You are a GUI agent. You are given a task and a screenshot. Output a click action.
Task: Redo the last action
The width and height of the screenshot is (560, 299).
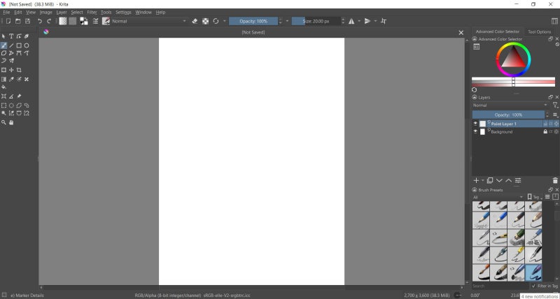tap(49, 22)
